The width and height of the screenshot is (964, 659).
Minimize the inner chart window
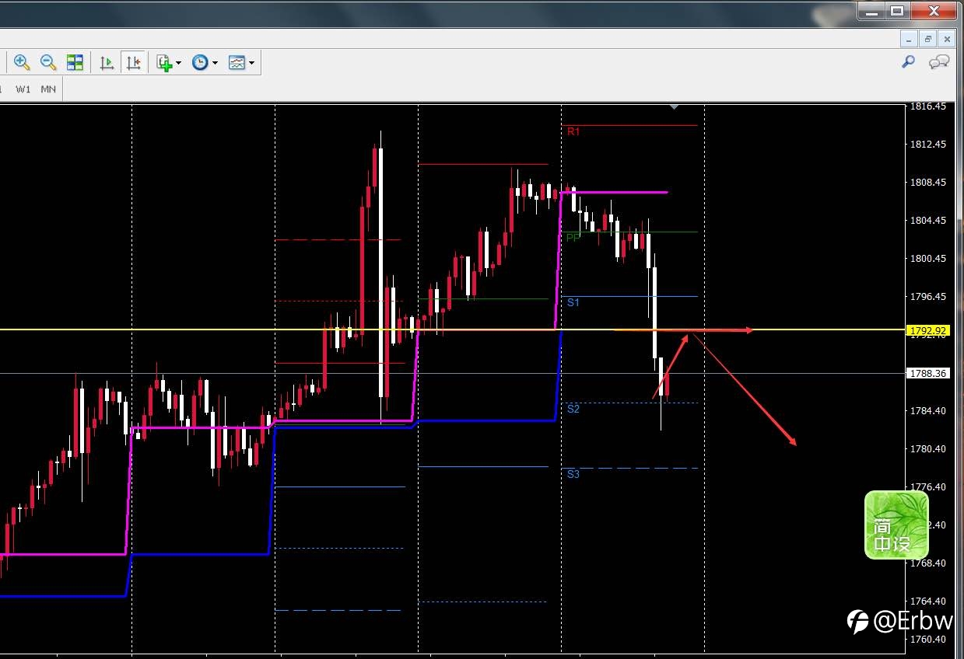point(910,38)
